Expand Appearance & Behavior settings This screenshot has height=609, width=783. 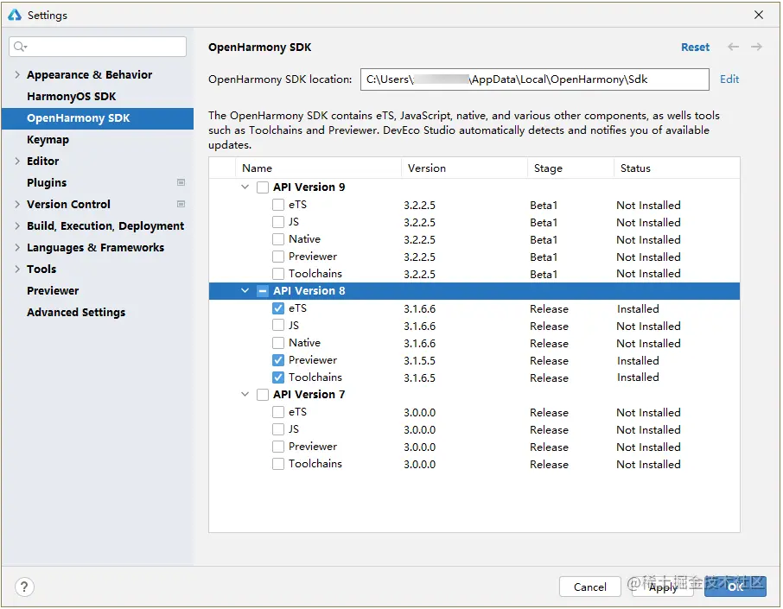17,75
